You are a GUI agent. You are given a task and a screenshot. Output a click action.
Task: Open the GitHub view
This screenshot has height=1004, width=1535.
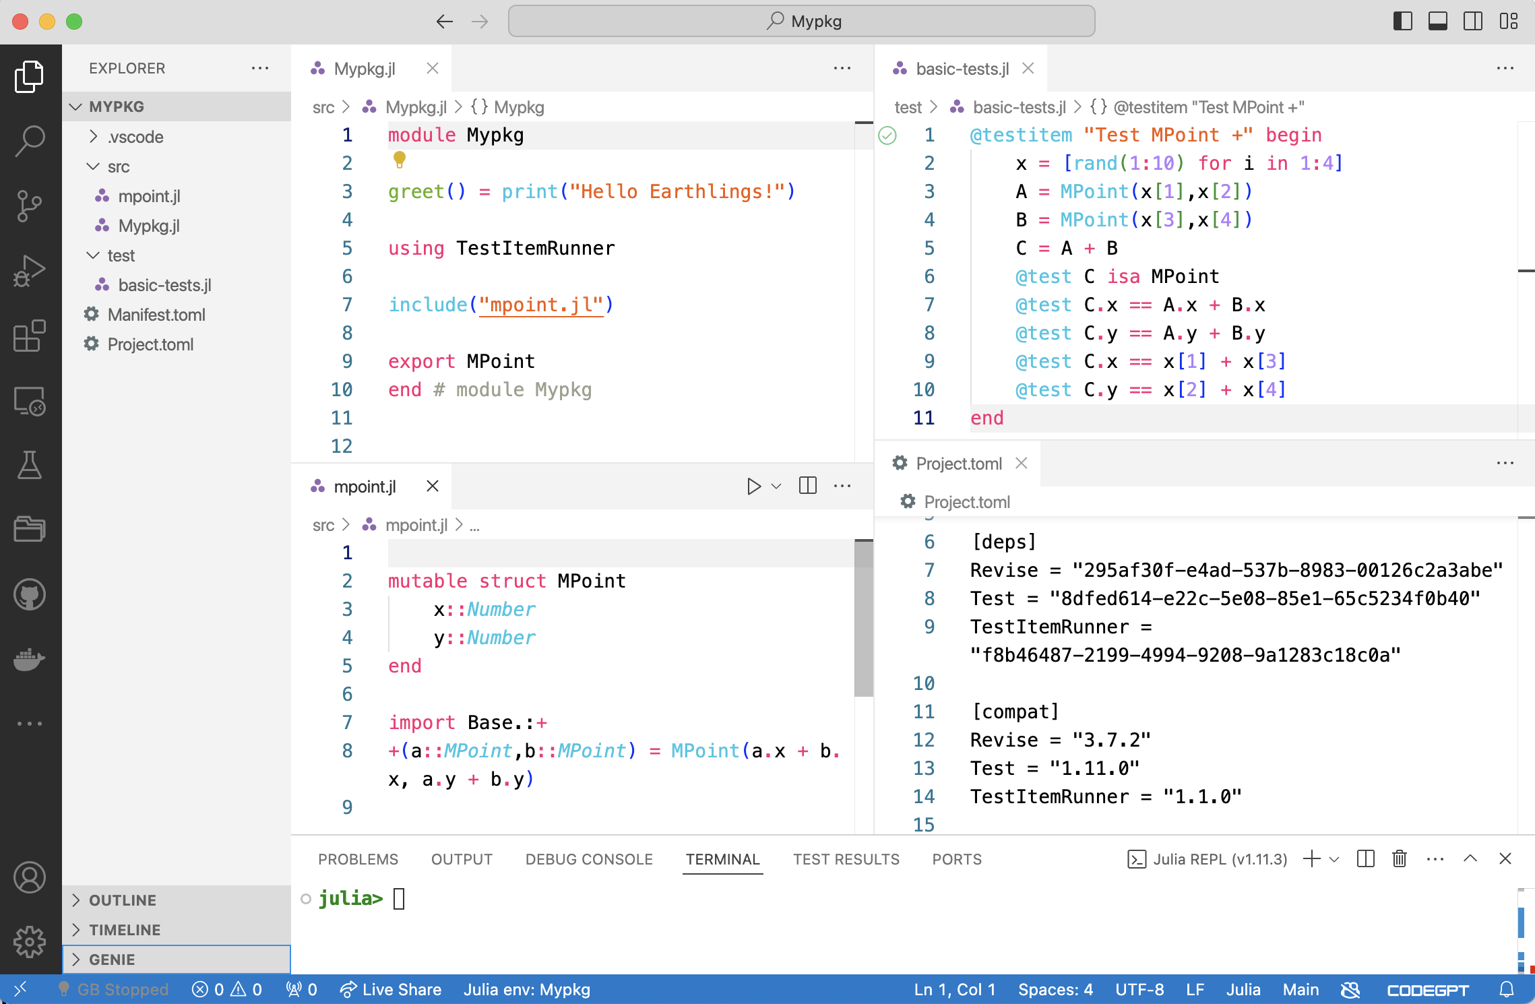(30, 594)
